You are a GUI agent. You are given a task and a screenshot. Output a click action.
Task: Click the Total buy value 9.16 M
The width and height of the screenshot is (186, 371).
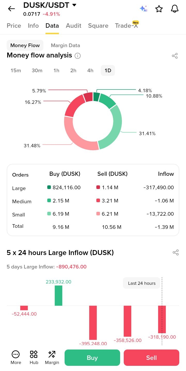61,227
